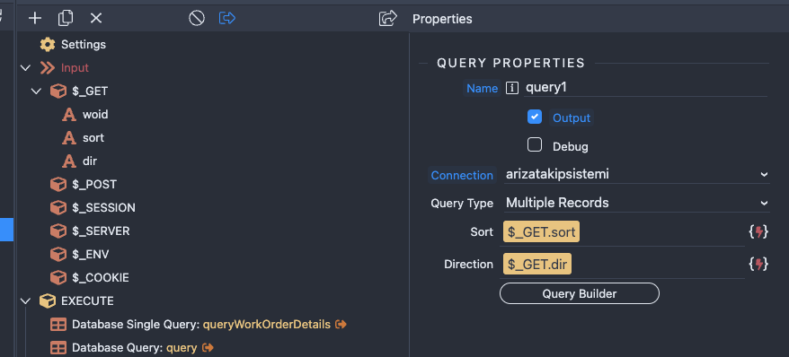Select the Database Query: query step
The height and width of the screenshot is (357, 789).
coord(135,347)
